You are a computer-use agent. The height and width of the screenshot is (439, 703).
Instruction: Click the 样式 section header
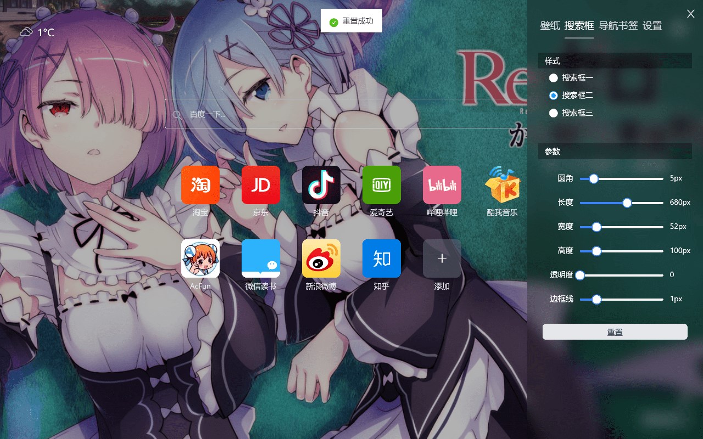pos(615,61)
